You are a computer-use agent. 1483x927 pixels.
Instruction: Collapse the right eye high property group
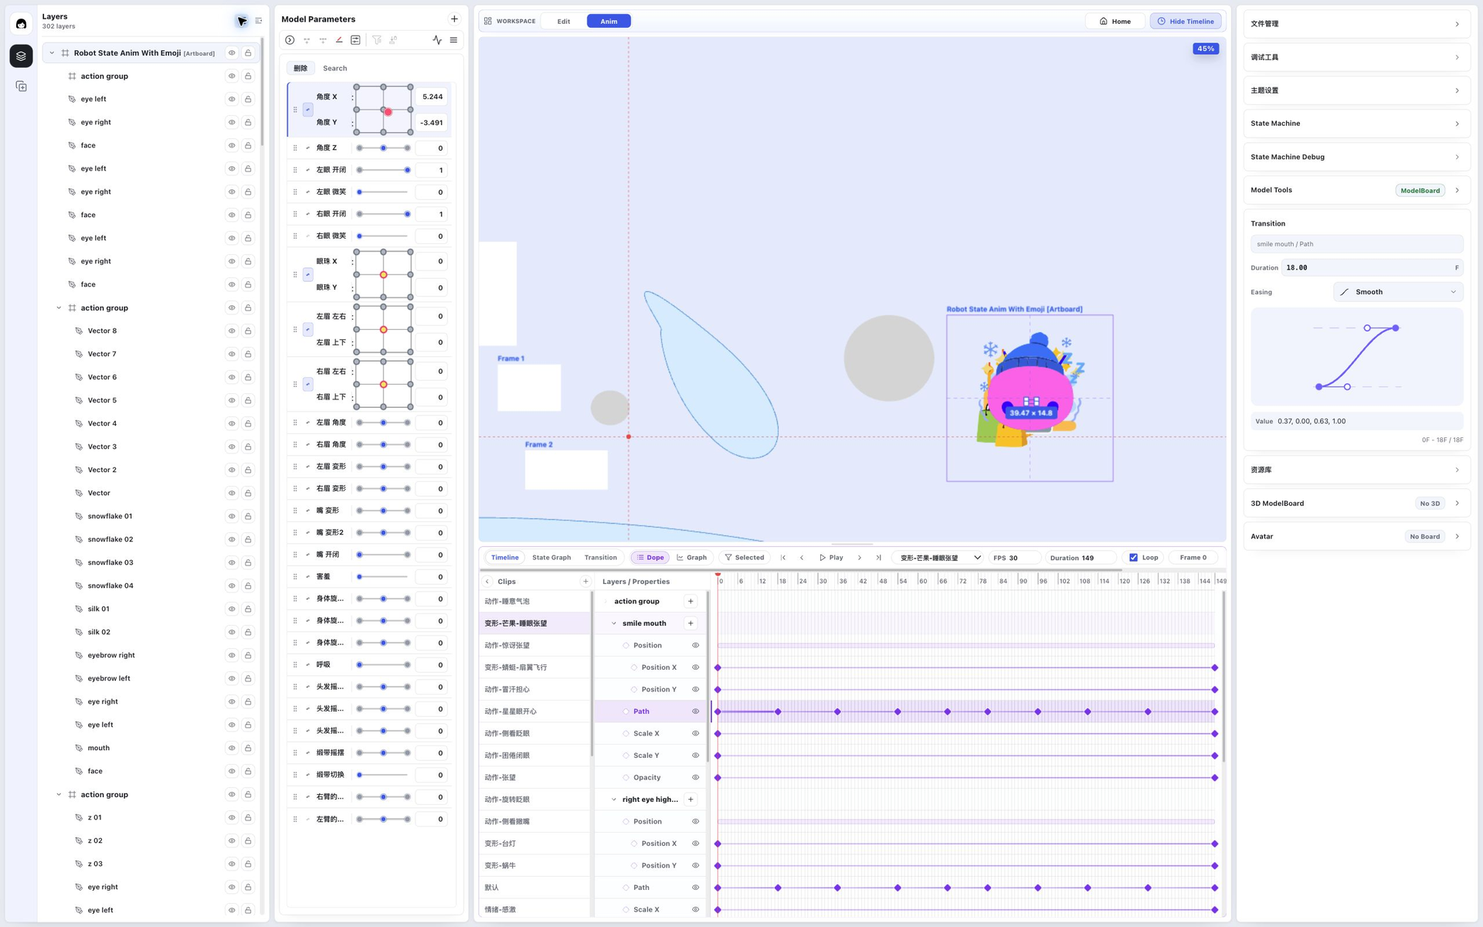pyautogui.click(x=614, y=800)
